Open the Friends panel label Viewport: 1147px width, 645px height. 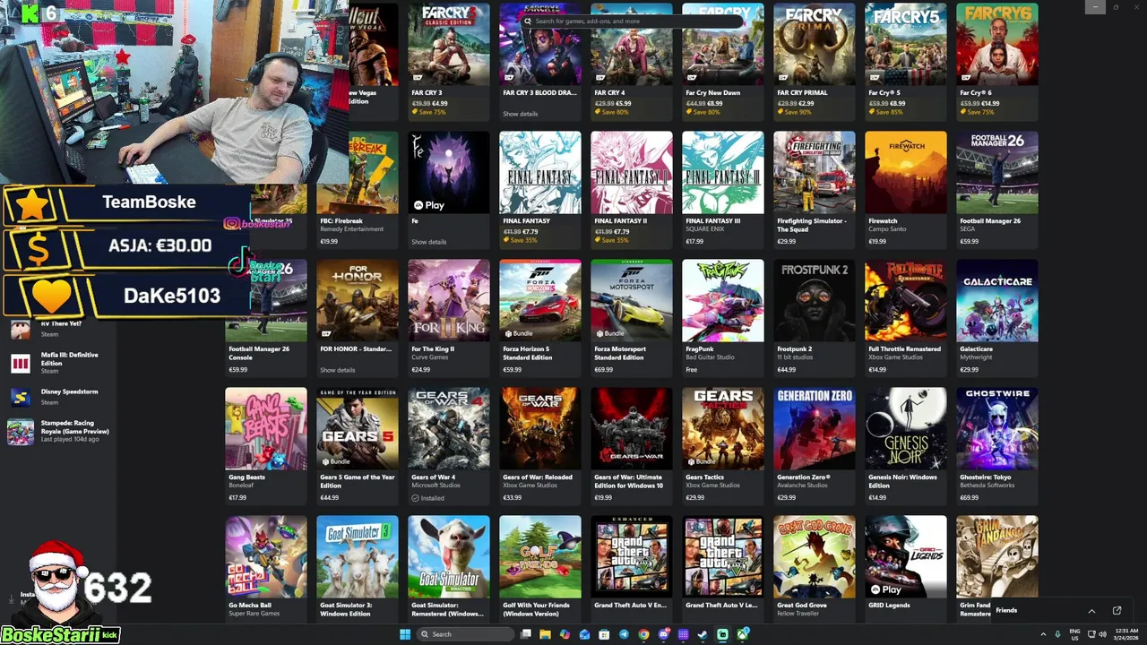1006,610
